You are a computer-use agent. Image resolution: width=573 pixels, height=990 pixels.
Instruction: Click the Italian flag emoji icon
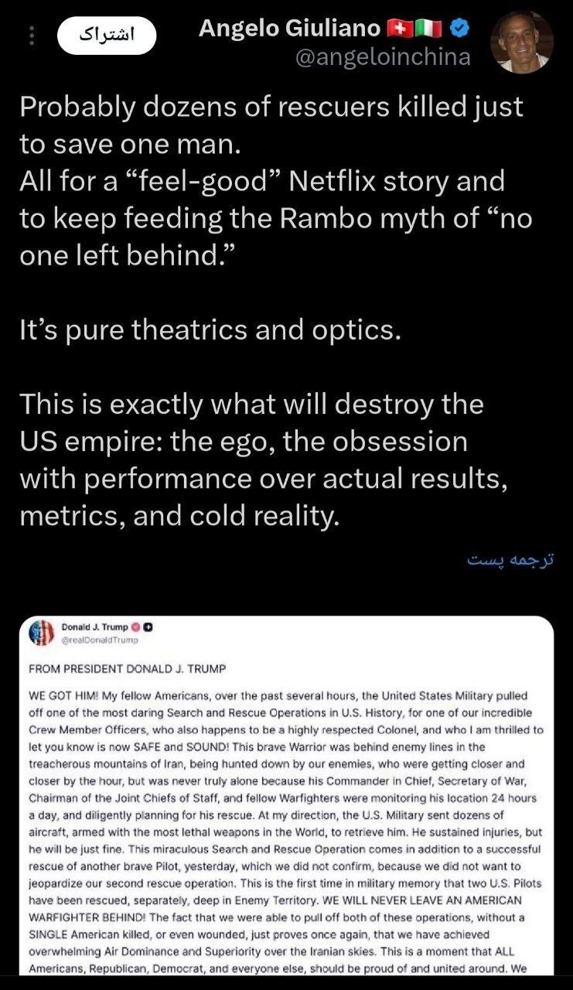coord(427,29)
